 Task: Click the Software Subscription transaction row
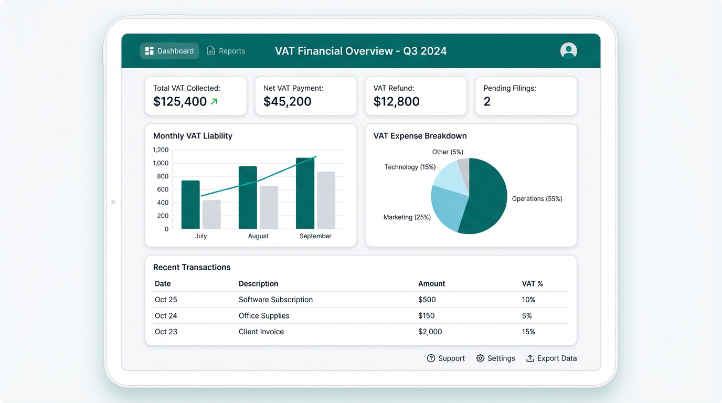pyautogui.click(x=361, y=300)
